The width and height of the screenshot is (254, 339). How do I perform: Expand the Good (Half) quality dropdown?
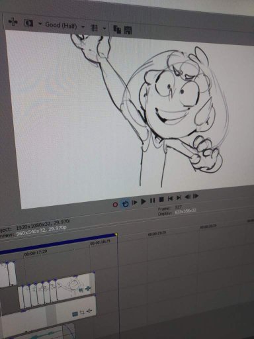(83, 27)
